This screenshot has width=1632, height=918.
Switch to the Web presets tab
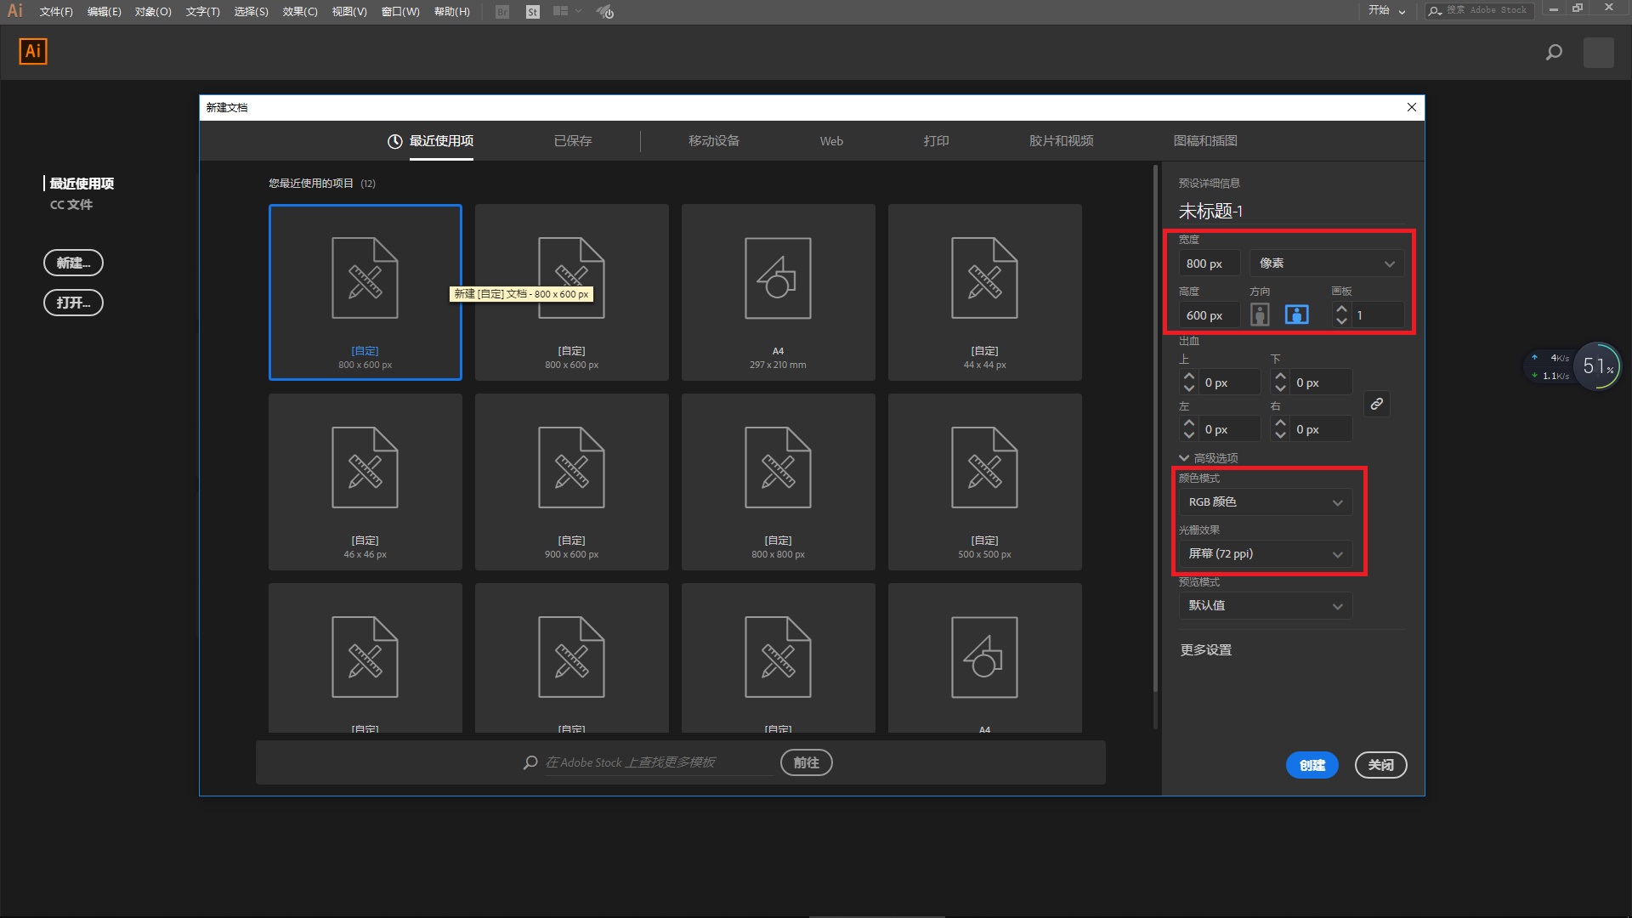point(831,141)
